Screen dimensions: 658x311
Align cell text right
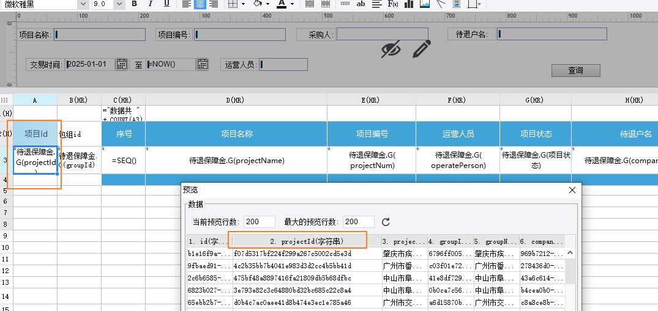[x=214, y=4]
